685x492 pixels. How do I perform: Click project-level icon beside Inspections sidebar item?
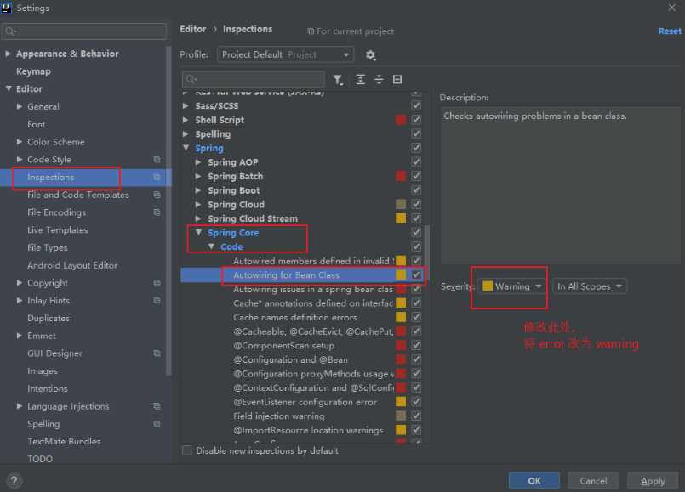click(157, 178)
